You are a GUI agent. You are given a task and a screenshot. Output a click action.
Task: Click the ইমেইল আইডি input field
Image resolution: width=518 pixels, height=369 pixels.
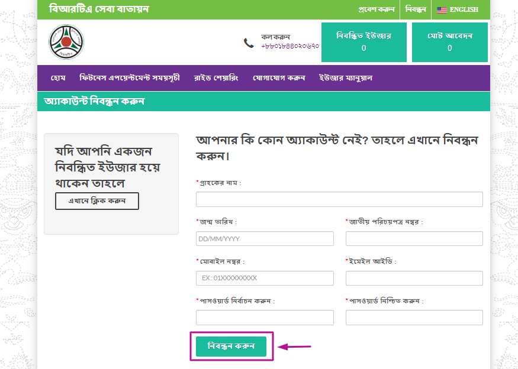point(414,279)
